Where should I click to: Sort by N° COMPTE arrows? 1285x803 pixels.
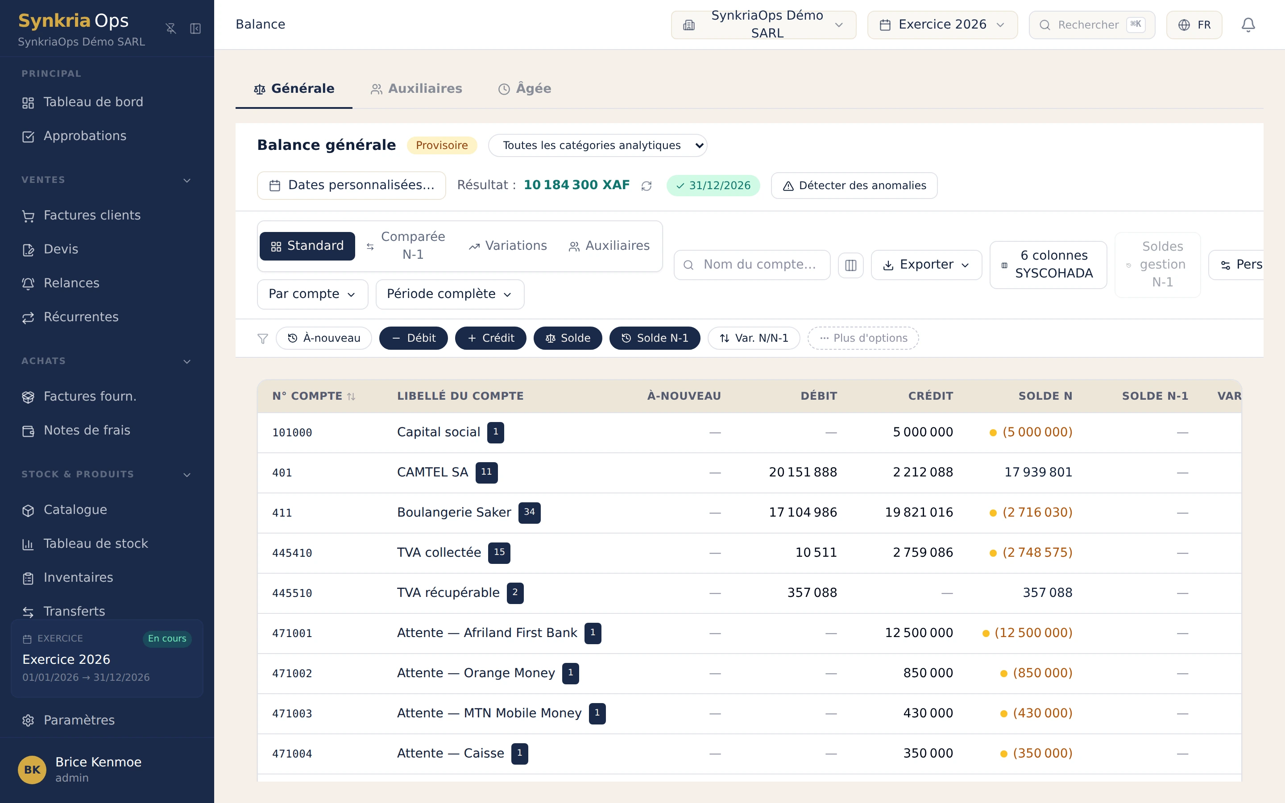351,396
